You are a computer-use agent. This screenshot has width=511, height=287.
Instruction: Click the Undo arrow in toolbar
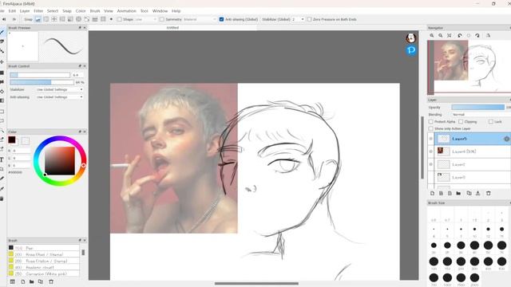coord(4,19)
